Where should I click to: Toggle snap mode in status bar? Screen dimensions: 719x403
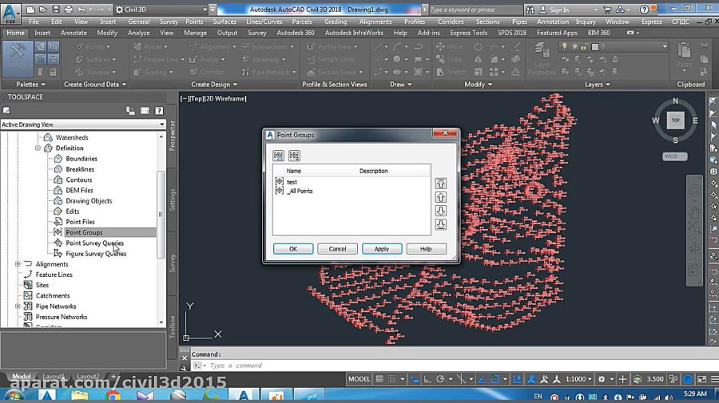pyautogui.click(x=391, y=379)
